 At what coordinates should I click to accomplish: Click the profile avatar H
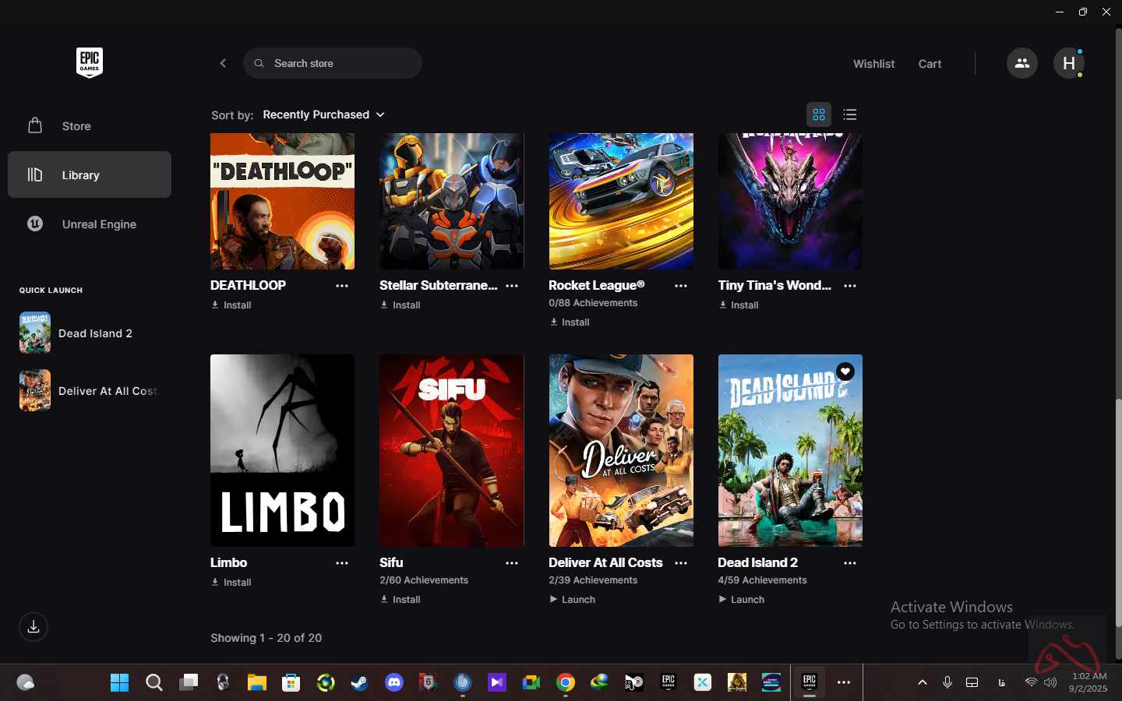(1068, 63)
